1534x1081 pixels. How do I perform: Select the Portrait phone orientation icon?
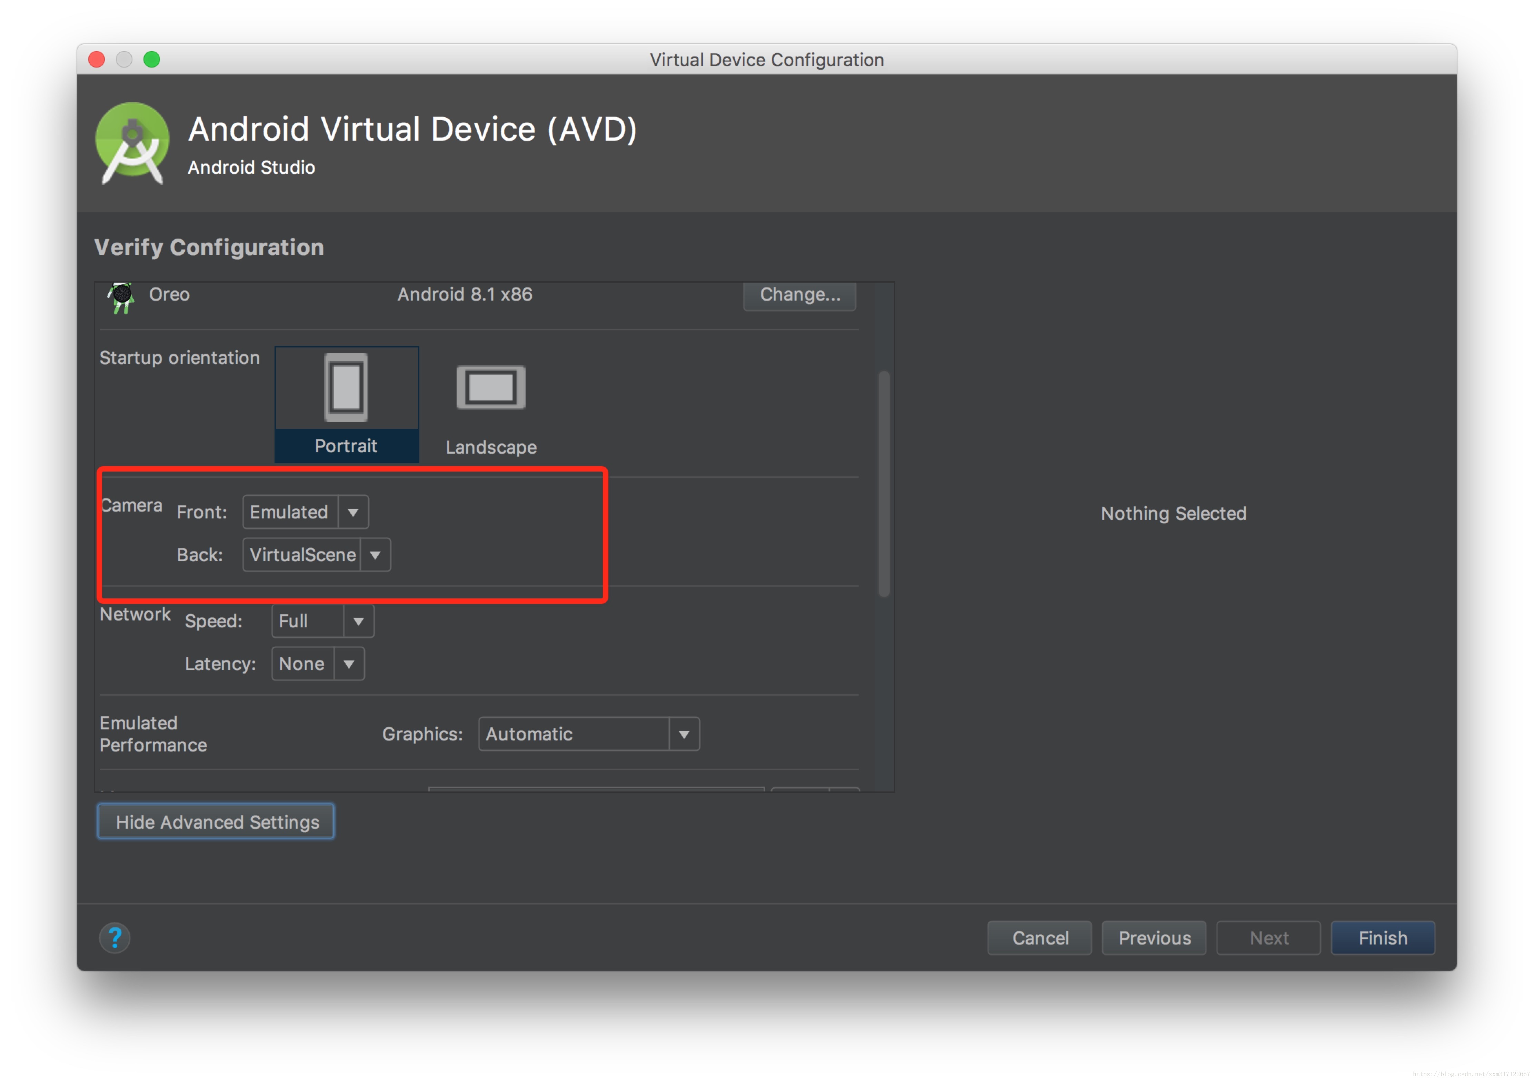pos(346,387)
